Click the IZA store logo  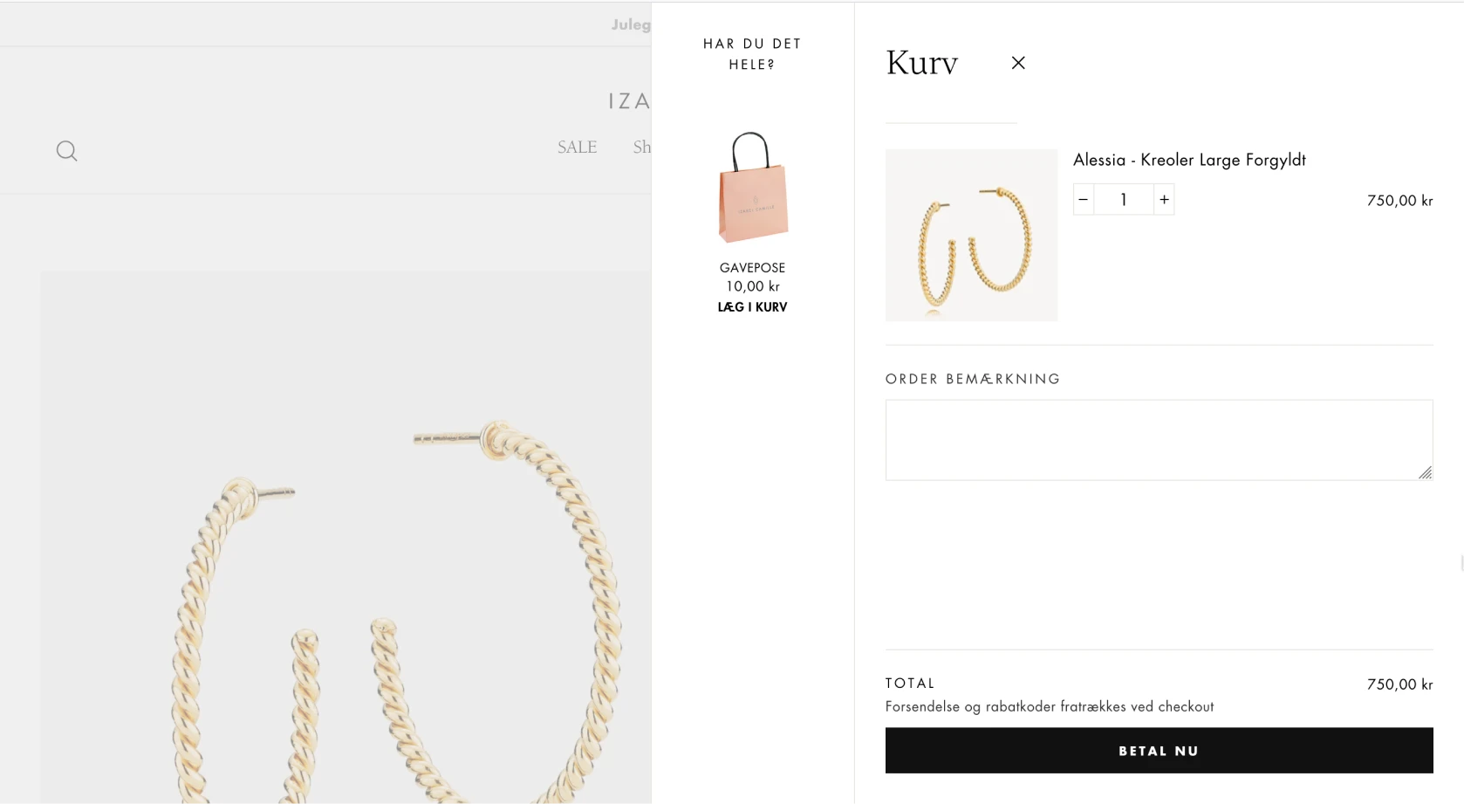[629, 101]
